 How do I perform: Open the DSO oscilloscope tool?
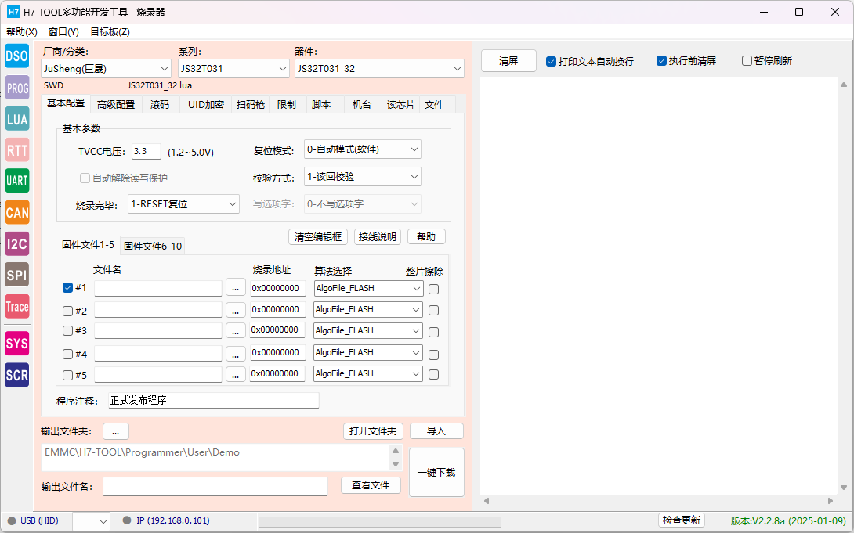point(16,56)
